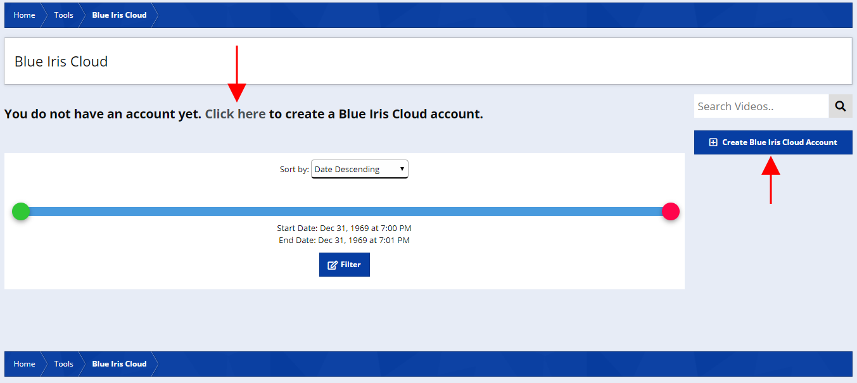
Task: Select Blue Iris Cloud in the bottom breadcrumb
Action: point(119,364)
